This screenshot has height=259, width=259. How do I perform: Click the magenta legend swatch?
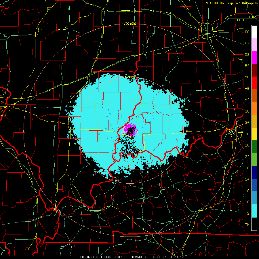pos(254,57)
